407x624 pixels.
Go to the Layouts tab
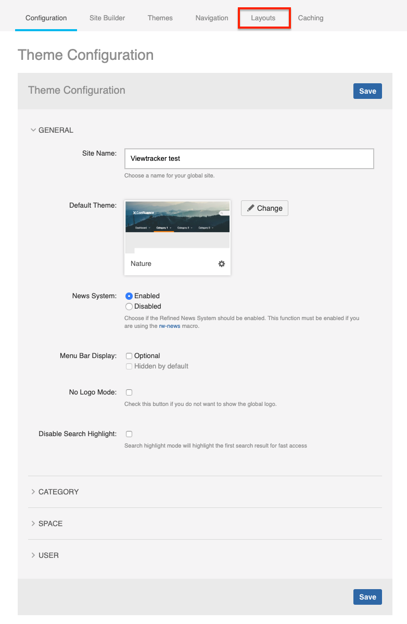pos(263,18)
